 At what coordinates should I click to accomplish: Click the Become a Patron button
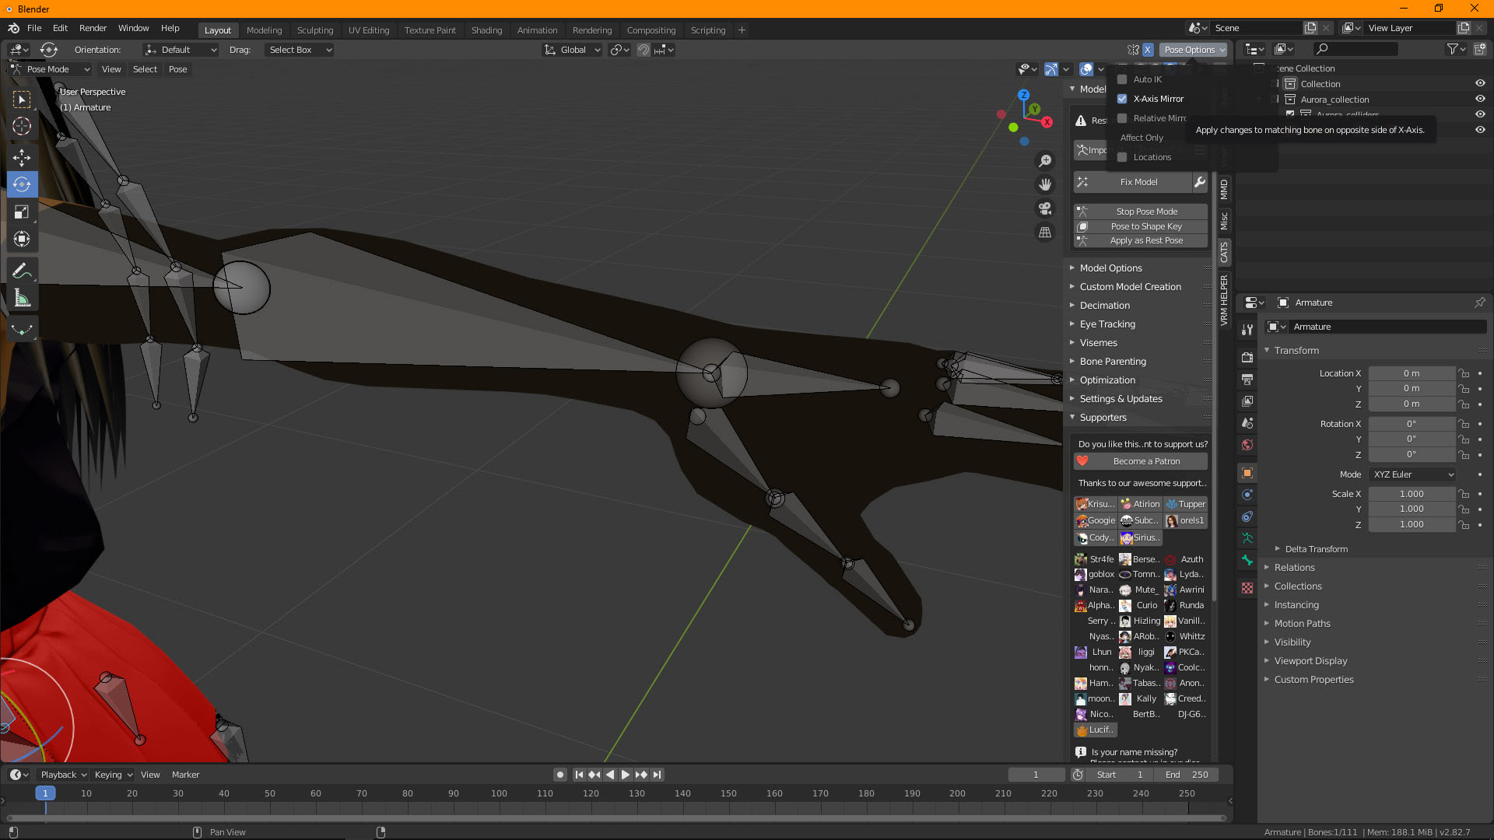click(x=1145, y=461)
